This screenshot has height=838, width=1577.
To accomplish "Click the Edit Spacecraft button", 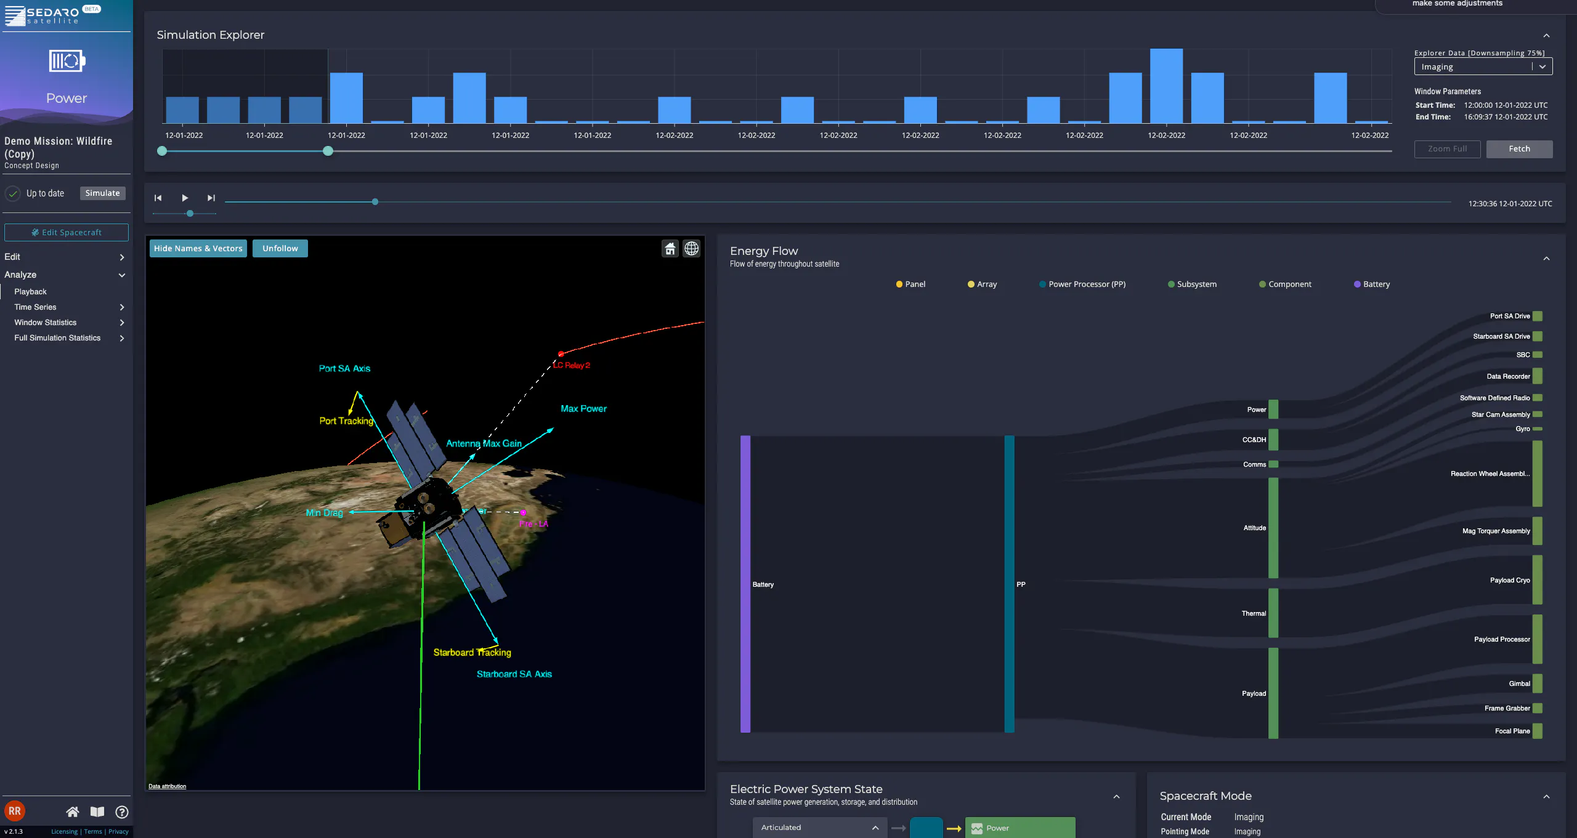I will pos(67,232).
